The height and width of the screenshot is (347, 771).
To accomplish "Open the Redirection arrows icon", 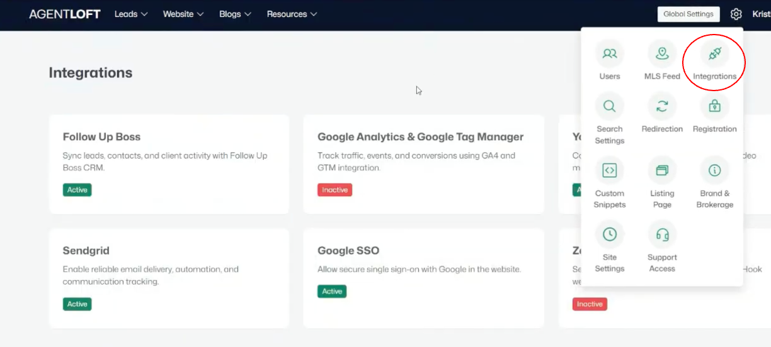I will [662, 106].
